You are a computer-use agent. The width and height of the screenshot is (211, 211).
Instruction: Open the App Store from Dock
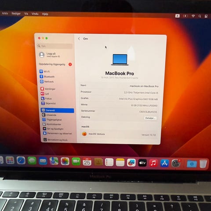point(164,163)
